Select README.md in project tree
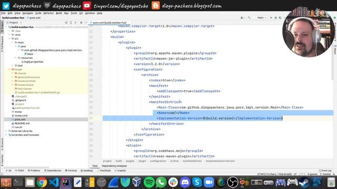The image size is (337, 189). click(x=21, y=123)
